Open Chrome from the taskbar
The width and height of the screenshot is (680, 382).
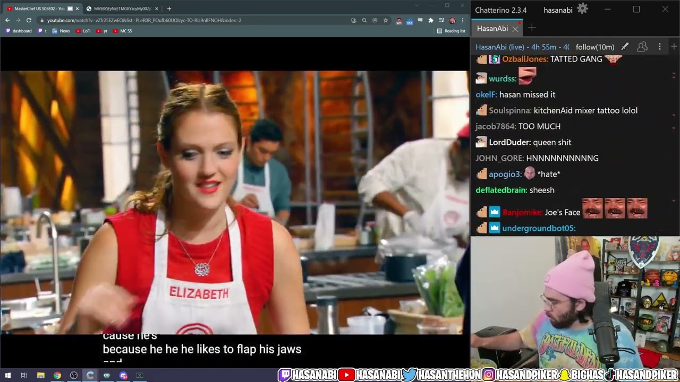point(57,375)
